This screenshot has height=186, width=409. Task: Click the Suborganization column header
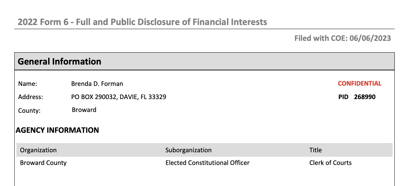pos(188,150)
